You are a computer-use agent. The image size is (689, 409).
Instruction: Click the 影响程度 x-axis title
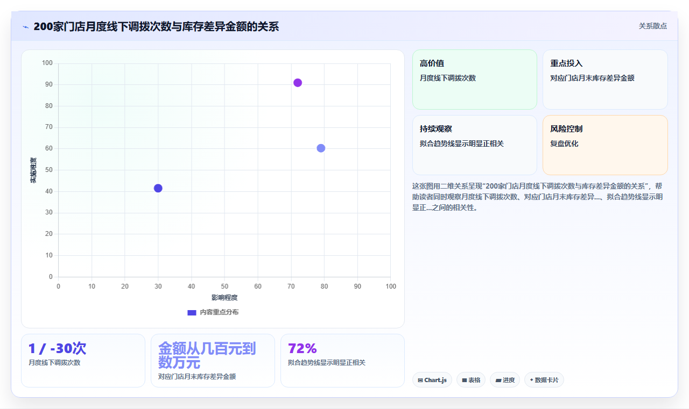[x=224, y=298]
